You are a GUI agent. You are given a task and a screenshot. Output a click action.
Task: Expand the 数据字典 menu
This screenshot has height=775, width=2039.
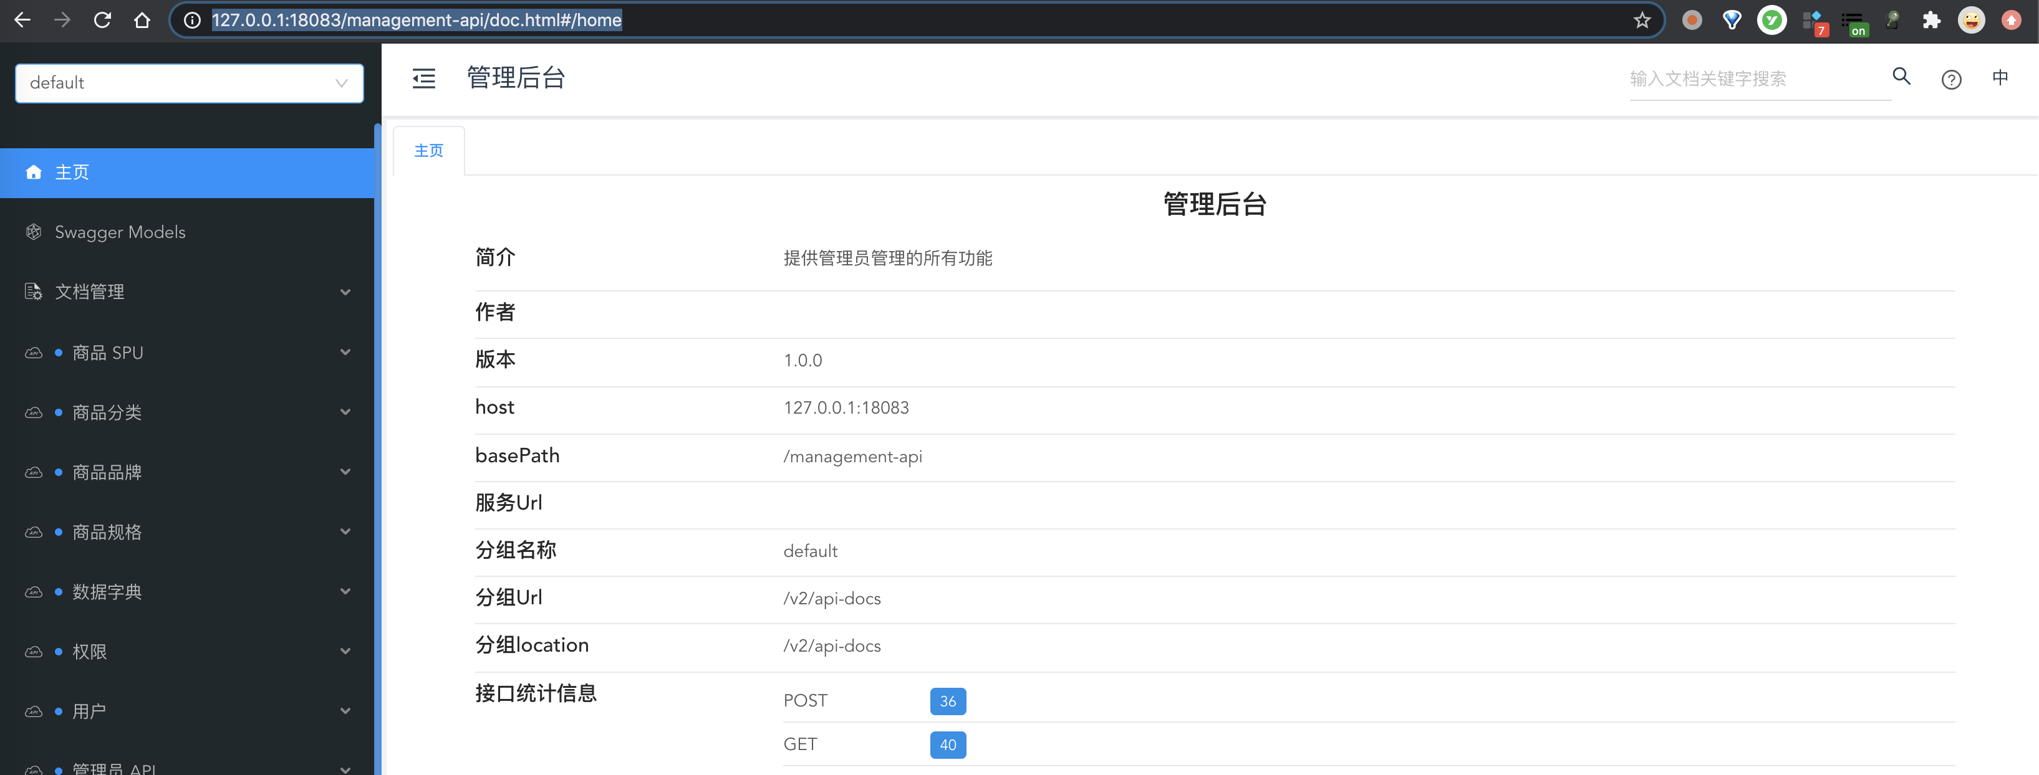point(106,592)
